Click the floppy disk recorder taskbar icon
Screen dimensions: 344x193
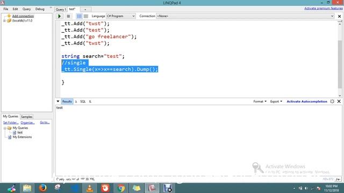168,188
